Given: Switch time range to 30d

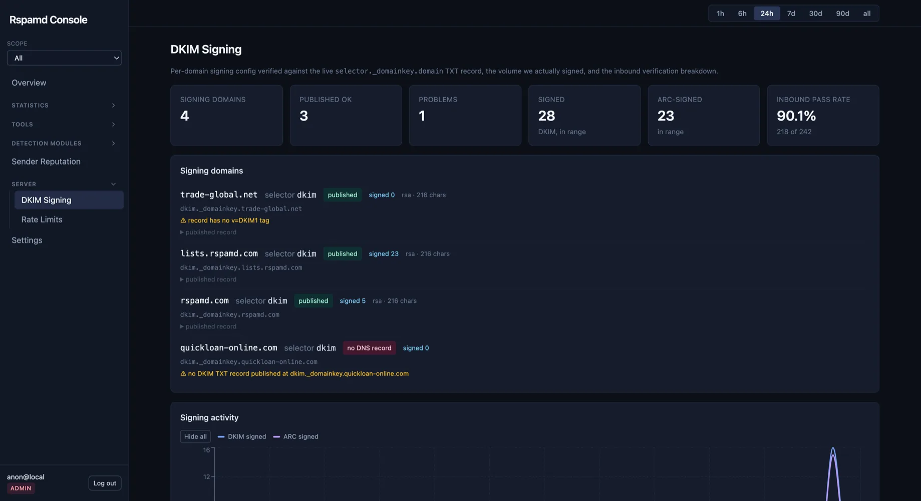Looking at the screenshot, I should [815, 14].
